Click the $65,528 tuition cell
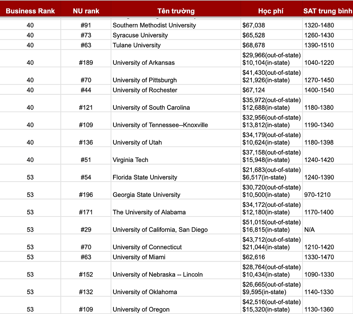 click(272, 35)
